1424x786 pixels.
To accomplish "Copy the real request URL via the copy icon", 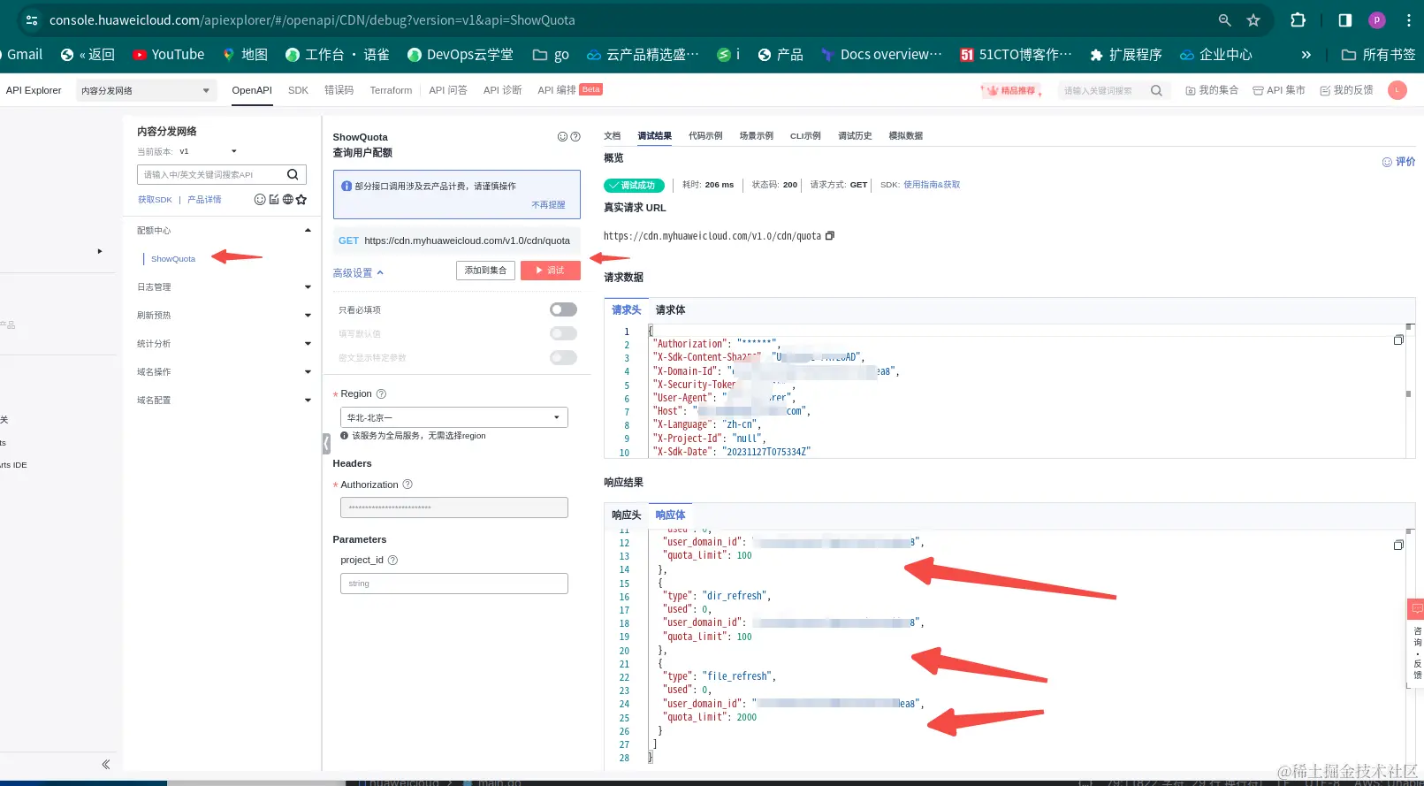I will (830, 236).
